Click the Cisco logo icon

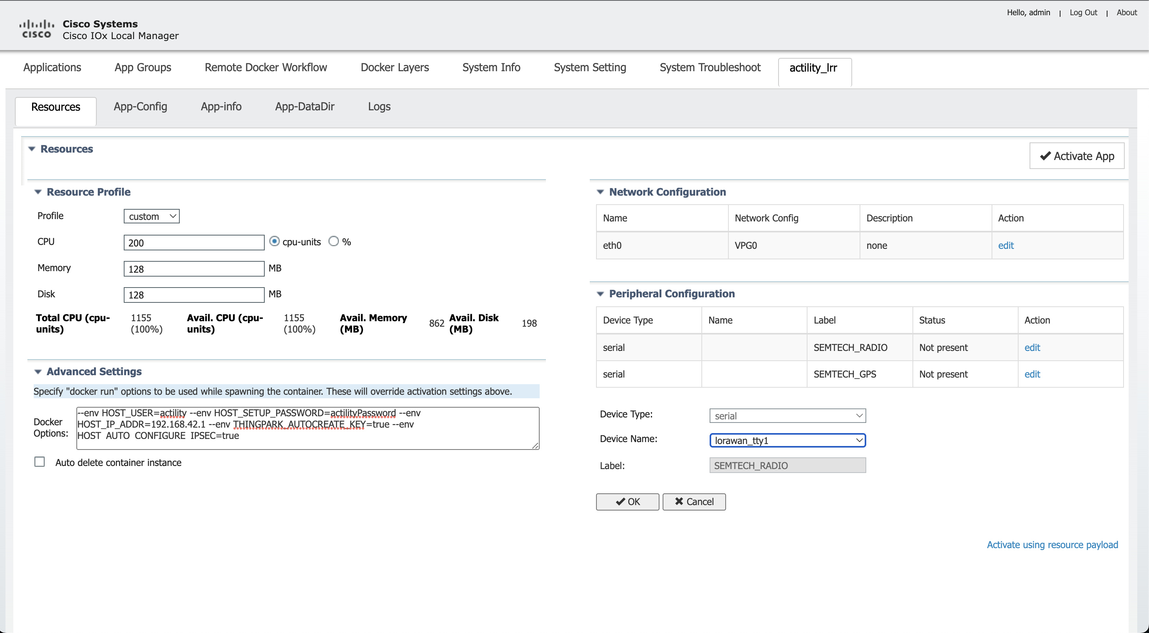tap(36, 29)
